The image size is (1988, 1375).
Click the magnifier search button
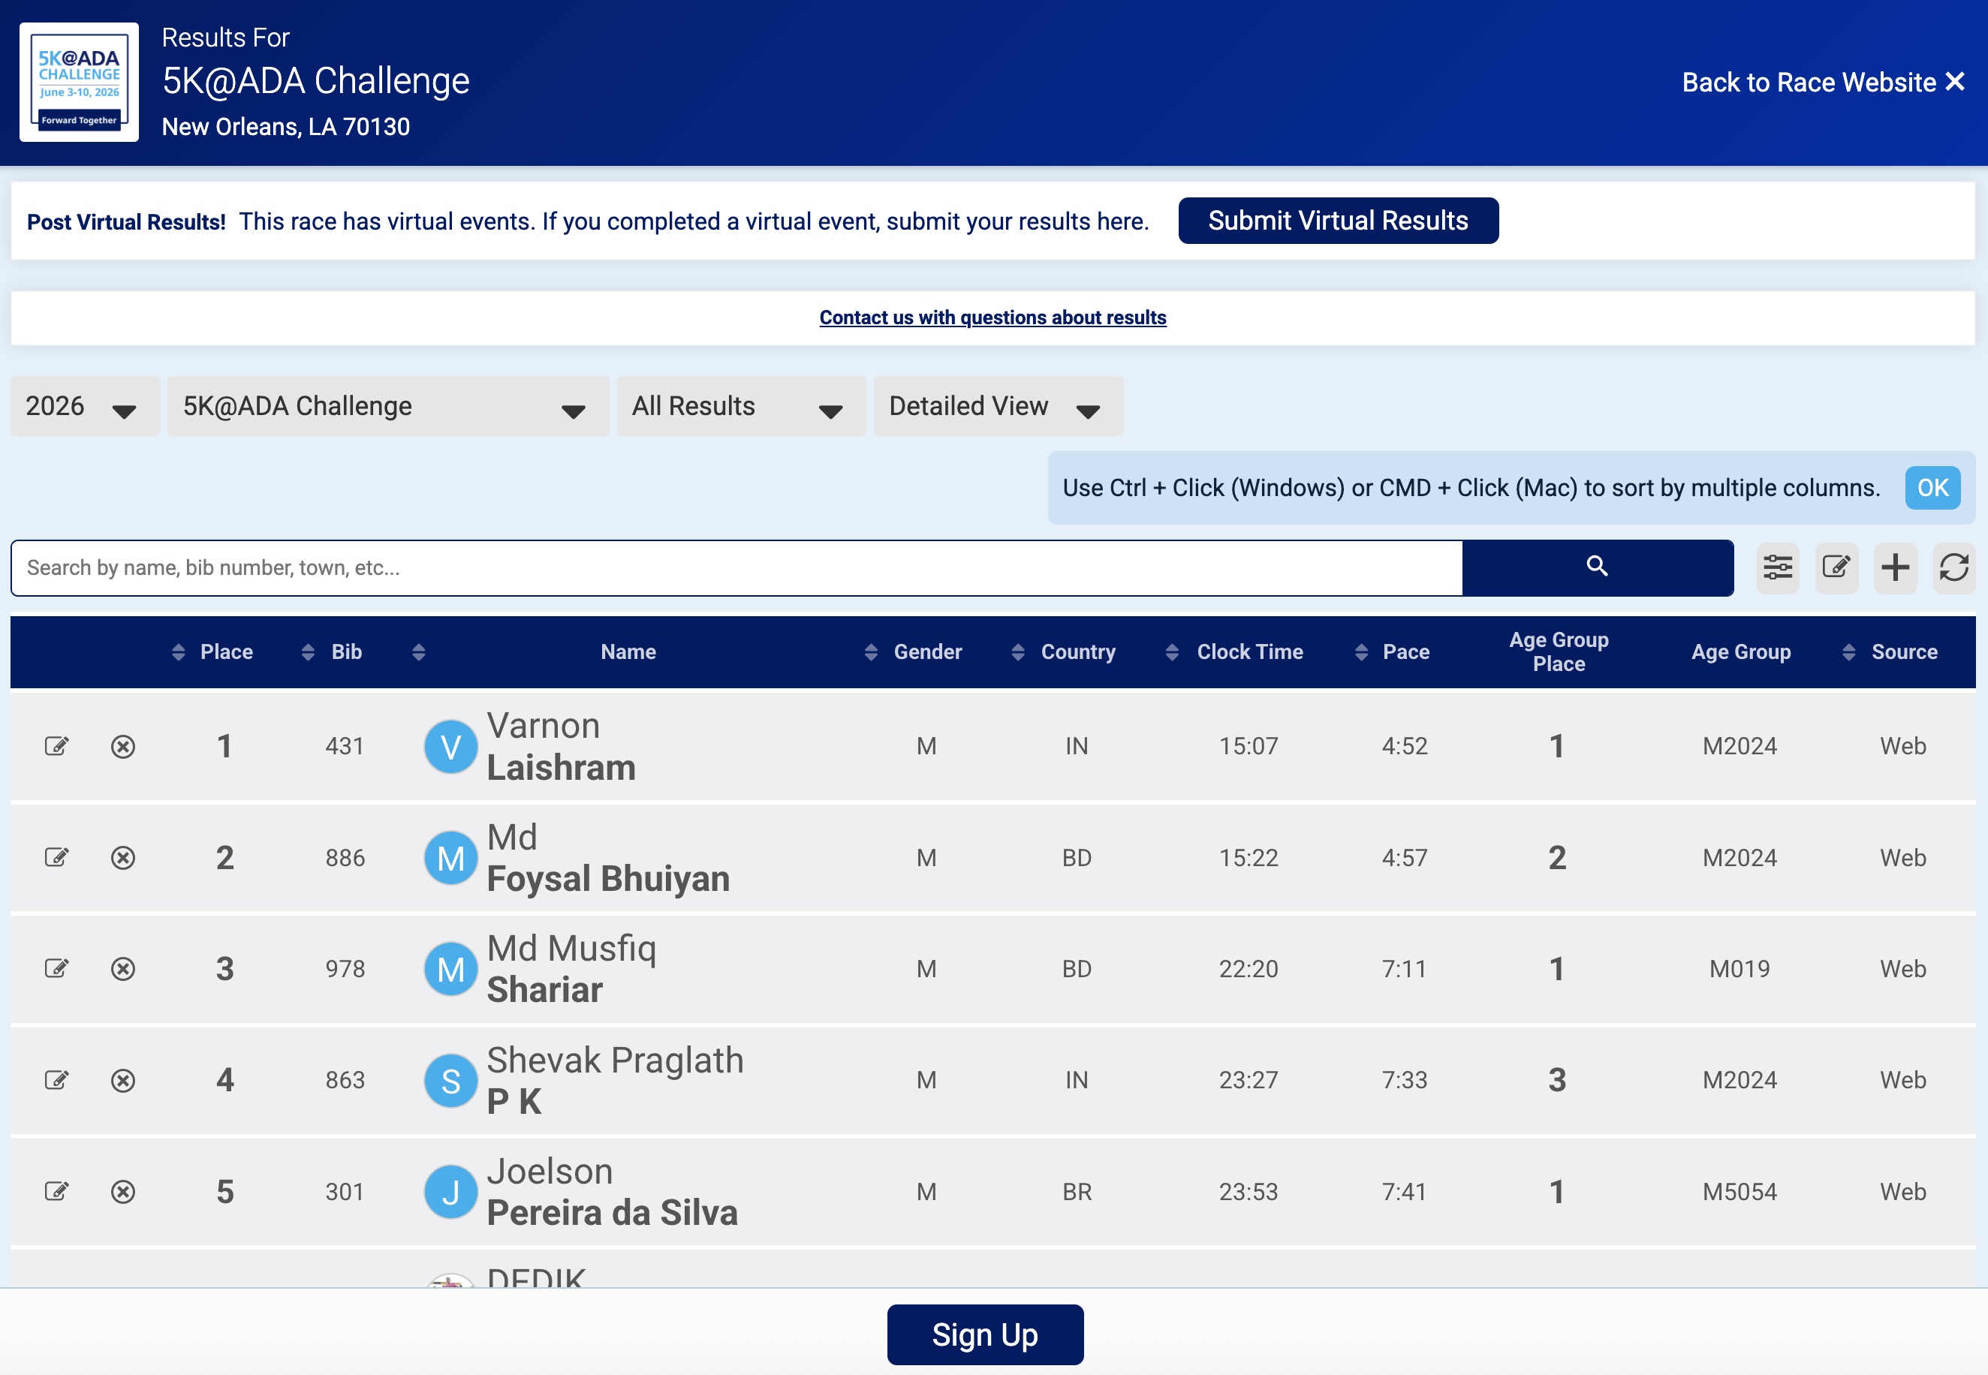1597,567
